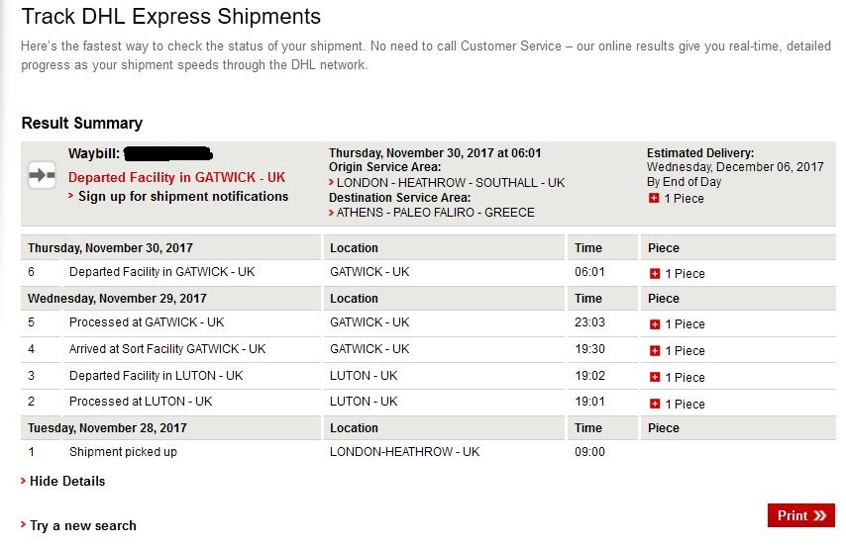Print the tracking results
This screenshot has width=846, height=547.
pyautogui.click(x=800, y=515)
